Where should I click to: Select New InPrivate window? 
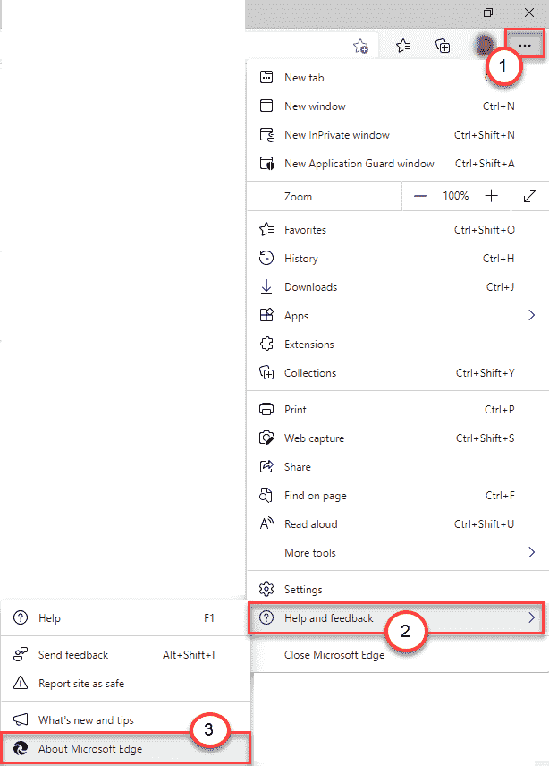pyautogui.click(x=336, y=135)
